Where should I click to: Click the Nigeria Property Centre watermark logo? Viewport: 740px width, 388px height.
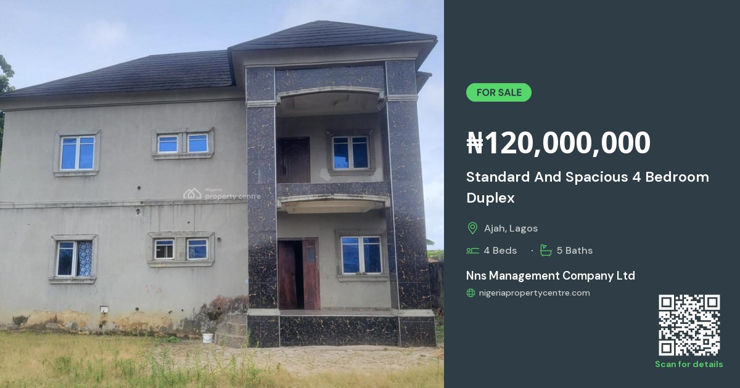click(222, 194)
